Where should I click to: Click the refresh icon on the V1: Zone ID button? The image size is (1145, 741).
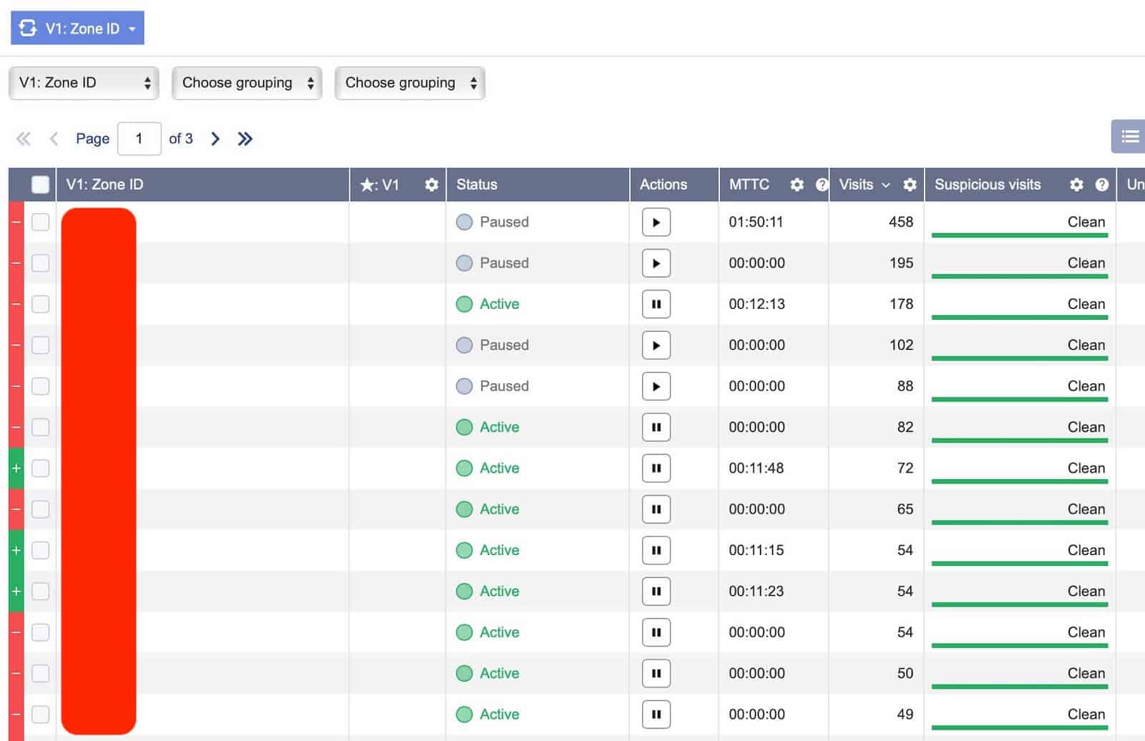click(26, 27)
